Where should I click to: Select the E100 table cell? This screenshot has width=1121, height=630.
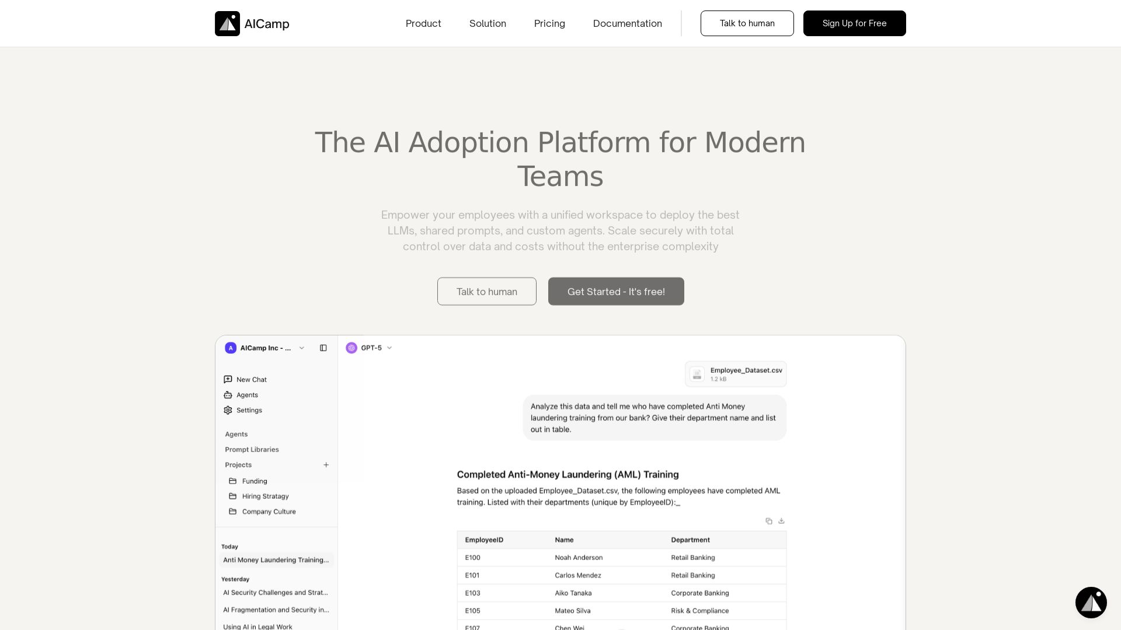(473, 558)
